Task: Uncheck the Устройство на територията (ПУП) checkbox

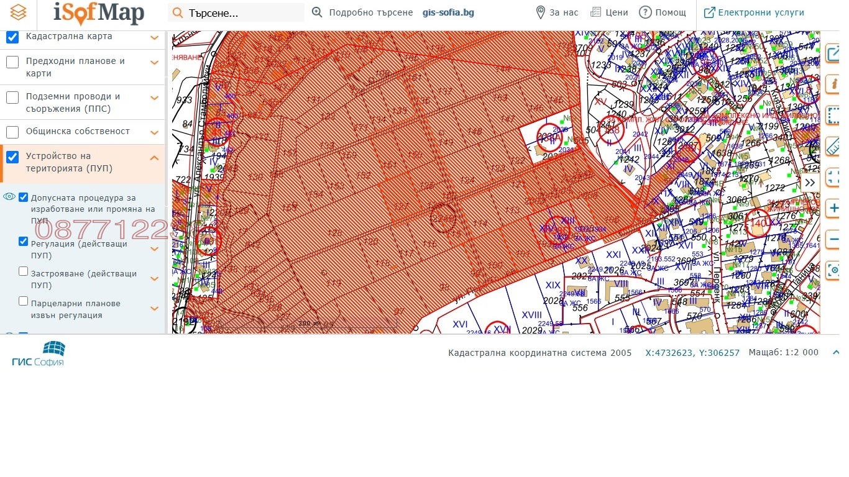Action: click(12, 157)
